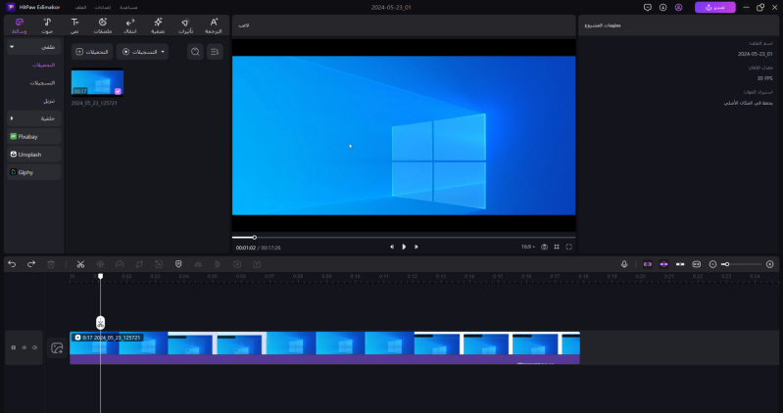Image resolution: width=783 pixels, height=413 pixels.
Task: Click the add cover image icon on track
Action: [57, 347]
